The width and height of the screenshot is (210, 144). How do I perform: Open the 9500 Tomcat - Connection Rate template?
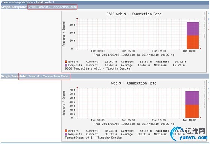coord(52,7)
